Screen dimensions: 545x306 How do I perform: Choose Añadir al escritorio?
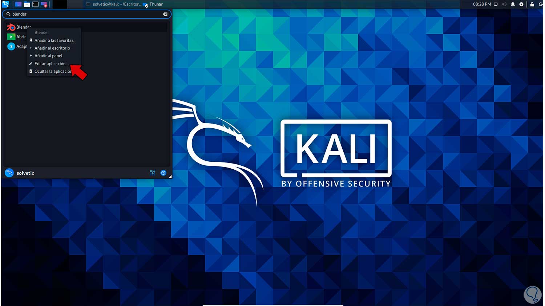(52, 48)
